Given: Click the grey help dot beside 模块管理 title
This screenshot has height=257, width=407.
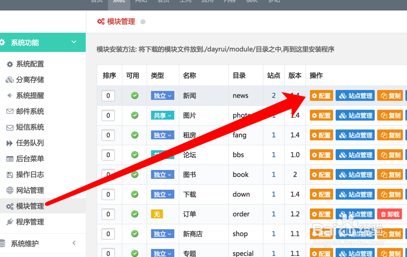Looking at the screenshot, I should pos(143,22).
